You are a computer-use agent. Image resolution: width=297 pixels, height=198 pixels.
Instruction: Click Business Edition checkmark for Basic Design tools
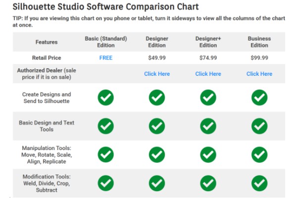[259, 126]
